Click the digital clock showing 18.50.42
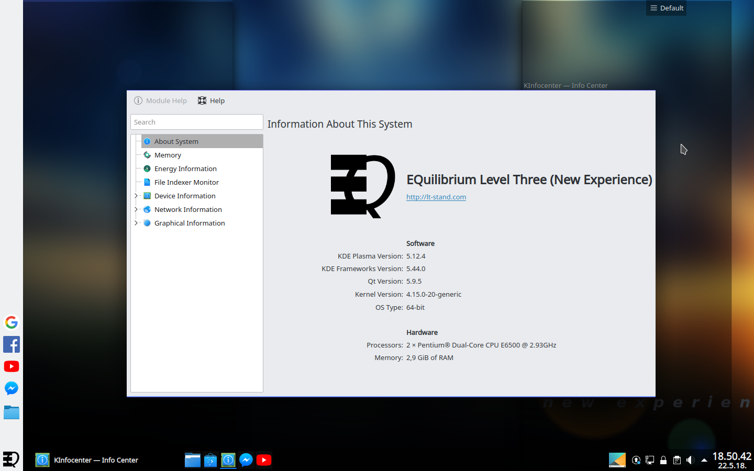754x471 pixels. [731, 456]
